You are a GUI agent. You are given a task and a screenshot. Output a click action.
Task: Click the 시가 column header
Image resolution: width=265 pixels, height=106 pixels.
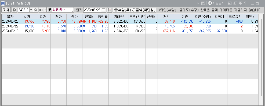(27, 17)
